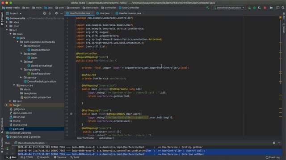Expand the .idea folder
The image size is (286, 160).
click(7, 22)
